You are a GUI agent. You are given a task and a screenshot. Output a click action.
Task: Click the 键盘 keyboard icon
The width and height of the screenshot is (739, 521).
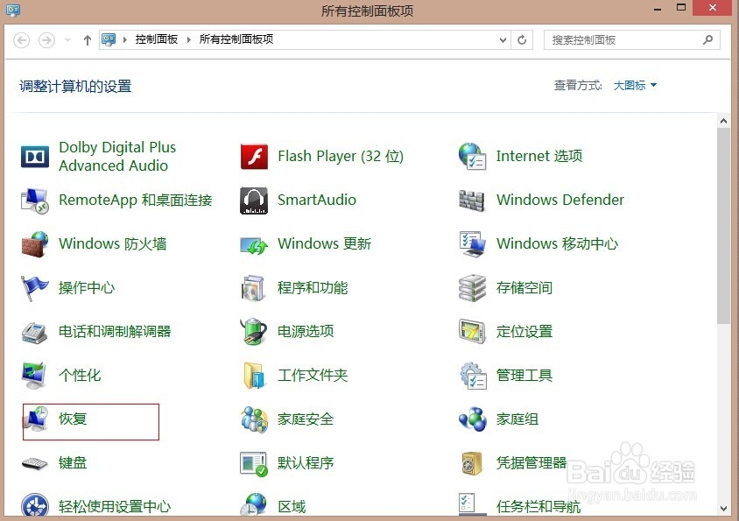(35, 463)
